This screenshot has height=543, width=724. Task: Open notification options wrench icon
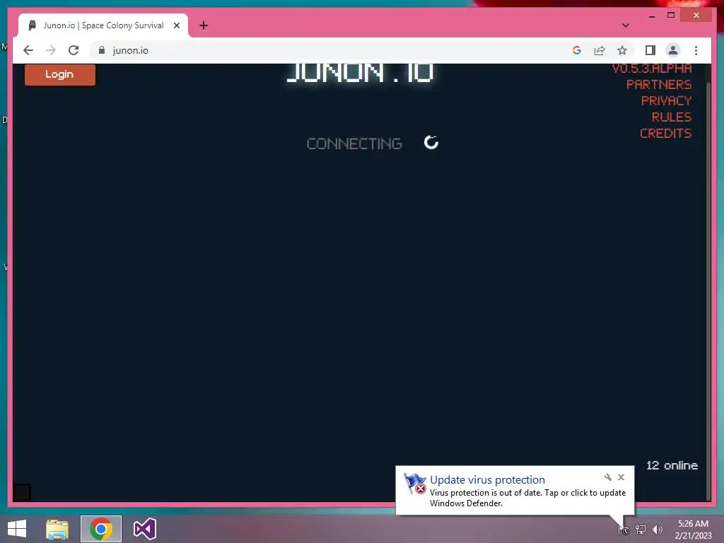point(607,477)
